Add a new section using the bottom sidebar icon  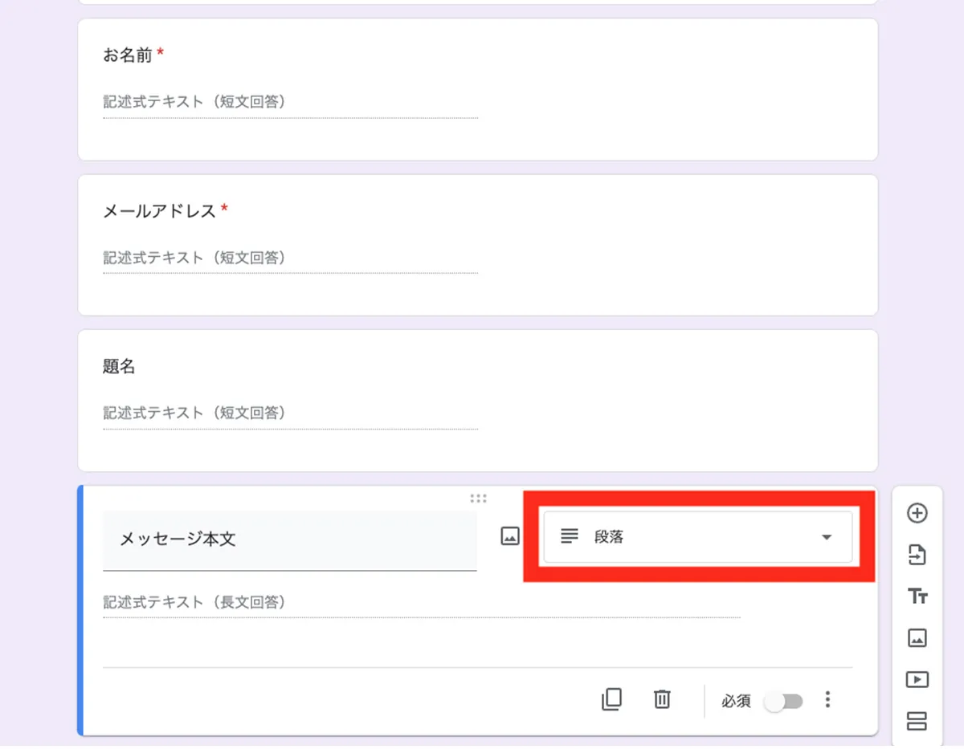(917, 721)
